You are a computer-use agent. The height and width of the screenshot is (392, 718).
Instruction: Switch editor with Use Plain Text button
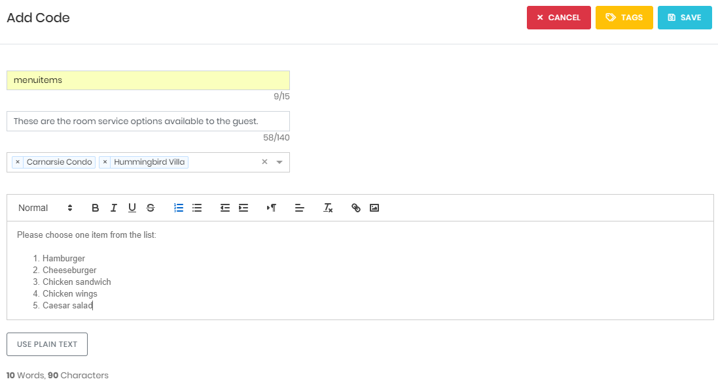pyautogui.click(x=47, y=344)
